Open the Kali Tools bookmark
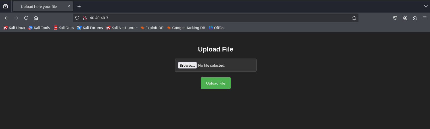 39,28
